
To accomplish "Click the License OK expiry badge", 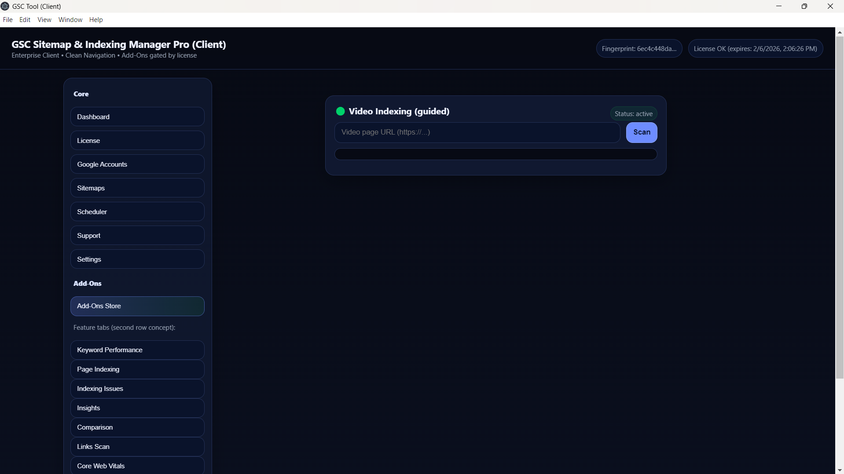I will [x=755, y=49].
